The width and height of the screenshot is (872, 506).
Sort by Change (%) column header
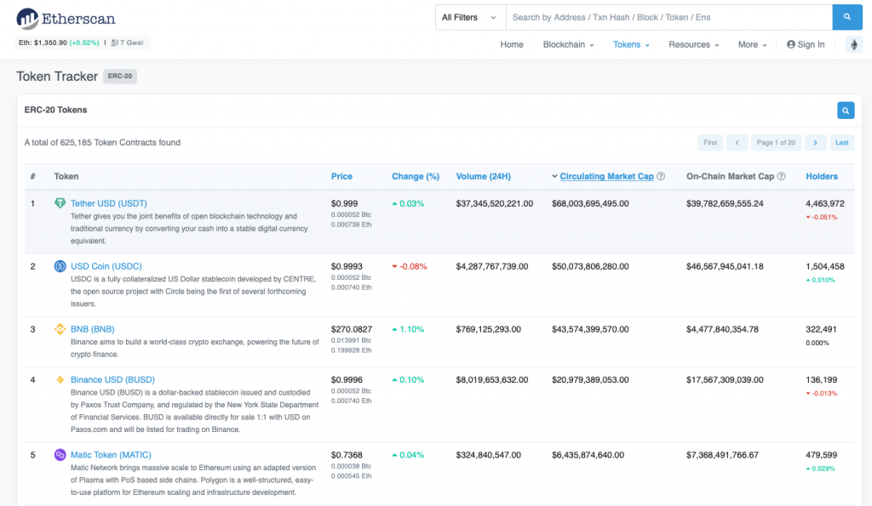tap(416, 176)
